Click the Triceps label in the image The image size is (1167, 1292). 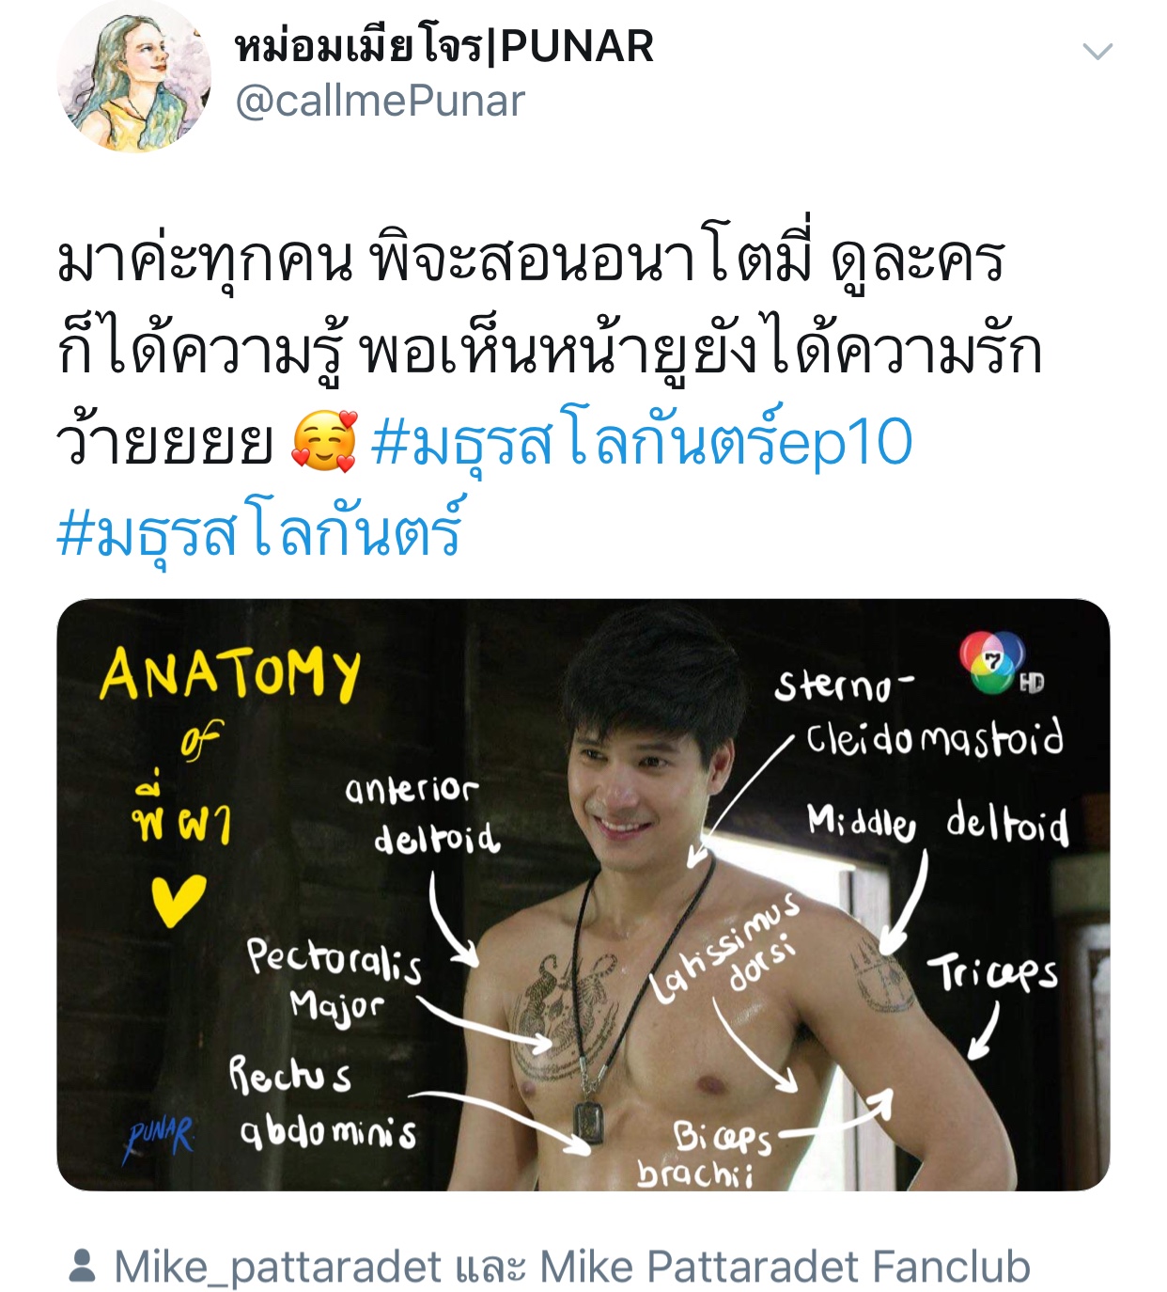tap(994, 973)
